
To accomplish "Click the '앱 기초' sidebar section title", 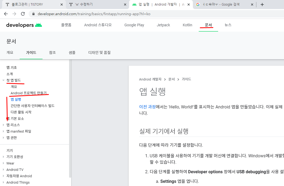I will tap(12, 67).
